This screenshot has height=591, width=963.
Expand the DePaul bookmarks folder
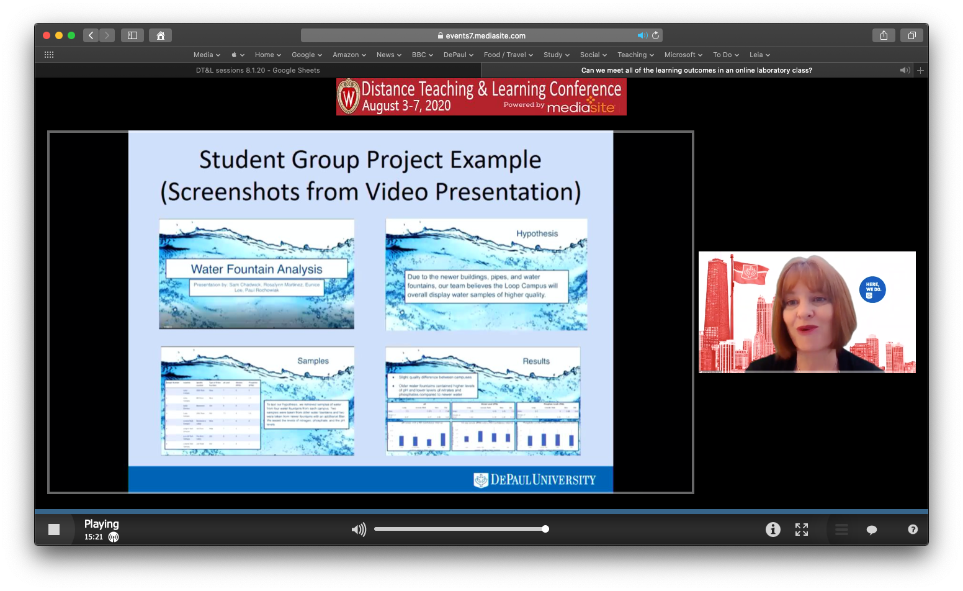click(x=458, y=55)
